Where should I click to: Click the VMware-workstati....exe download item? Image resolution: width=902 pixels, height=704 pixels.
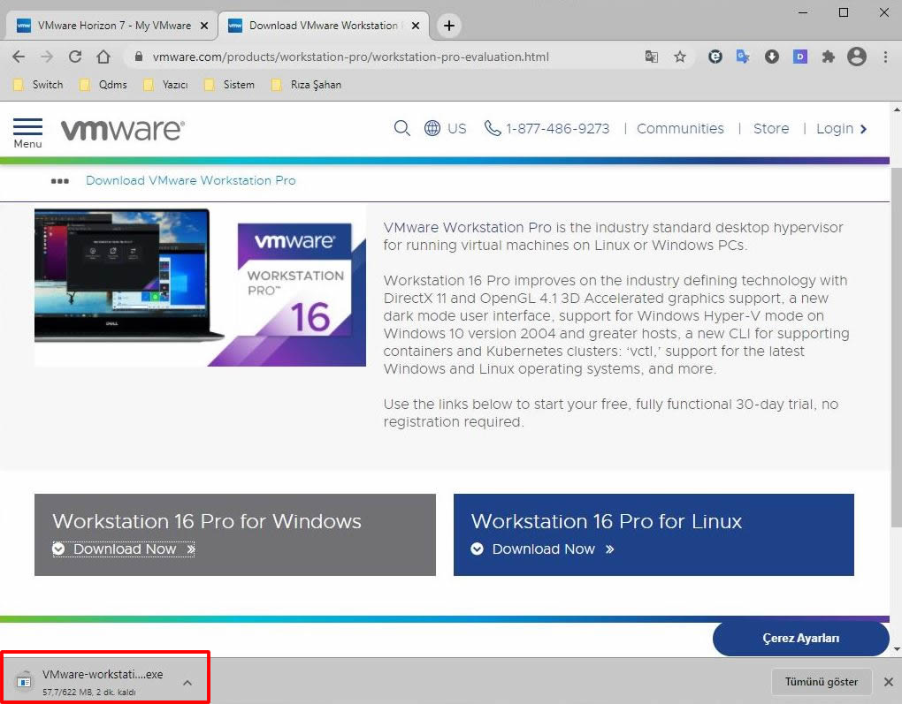(x=104, y=682)
